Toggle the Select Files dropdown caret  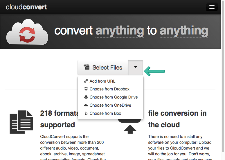[136, 68]
